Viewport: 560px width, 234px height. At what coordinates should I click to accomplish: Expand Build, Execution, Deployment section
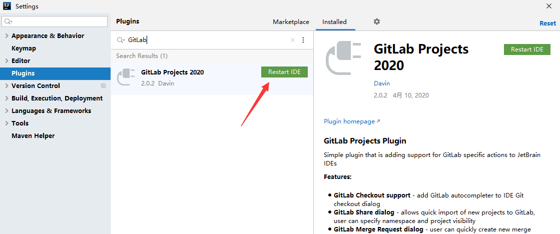7,98
